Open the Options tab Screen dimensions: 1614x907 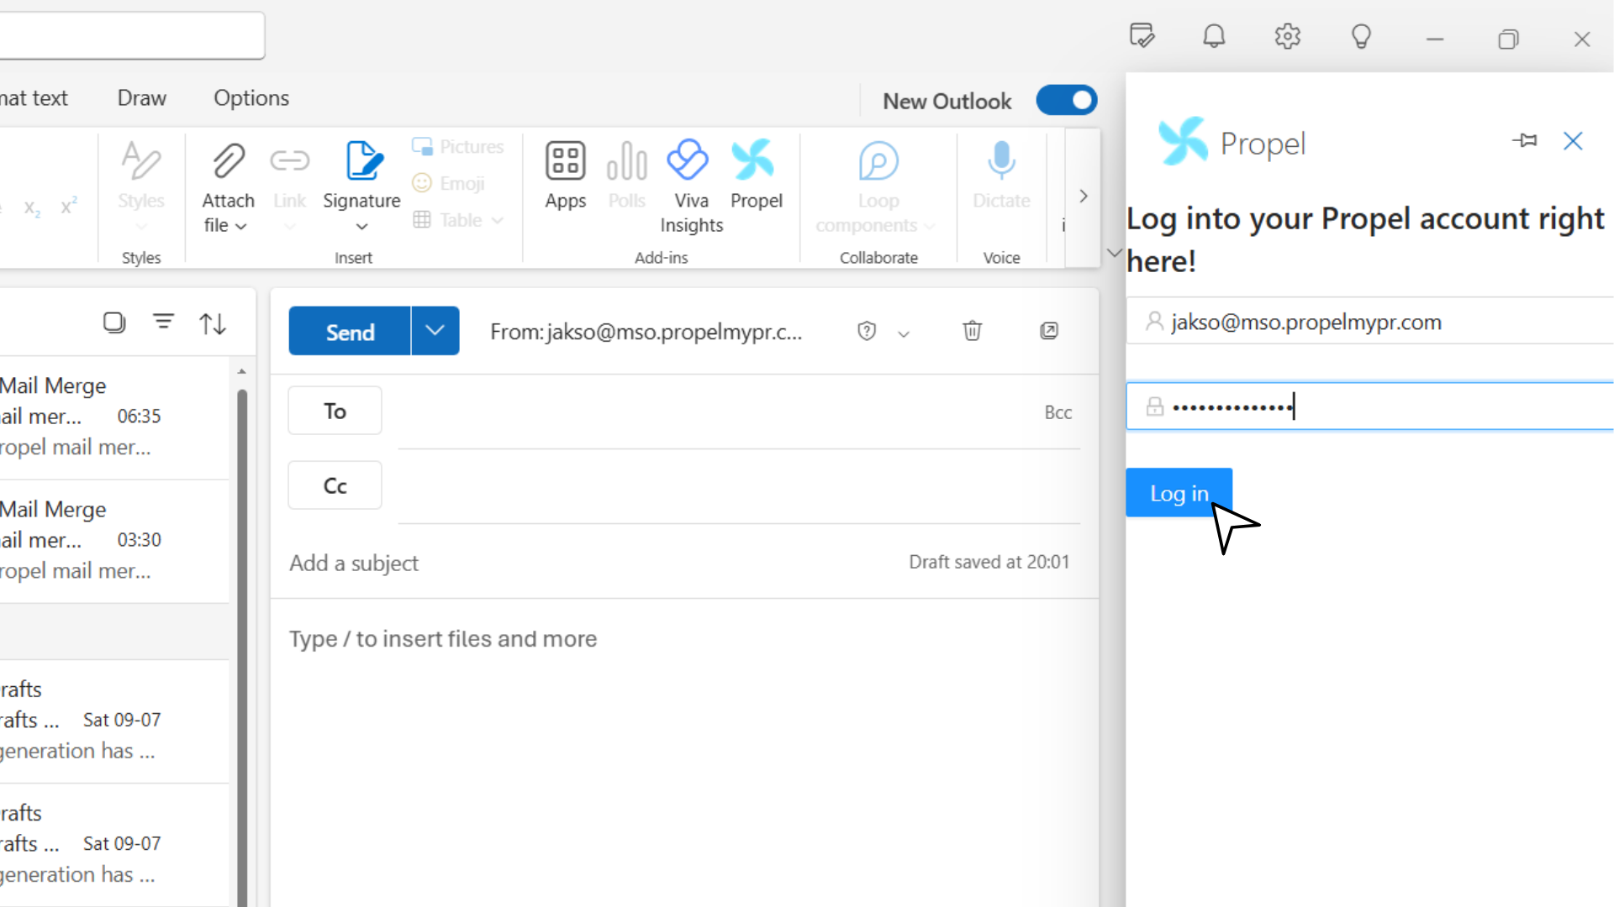tap(251, 98)
